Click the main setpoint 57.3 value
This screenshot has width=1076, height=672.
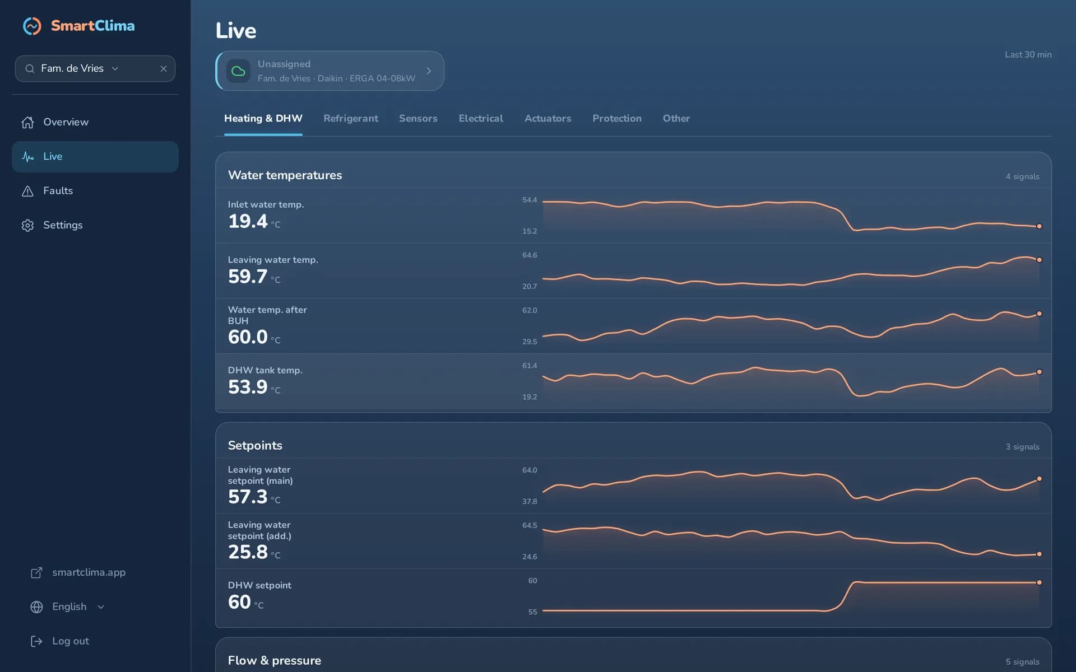coord(248,497)
